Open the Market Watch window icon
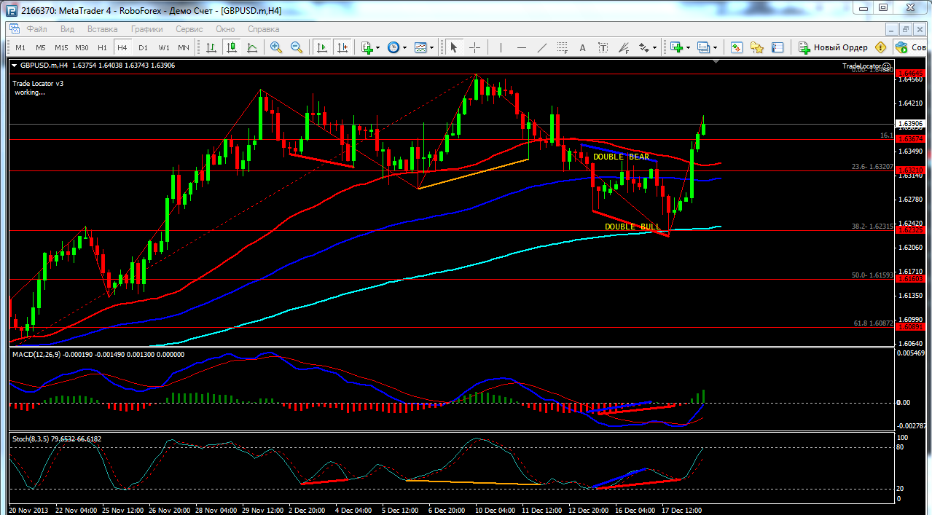 tap(737, 47)
